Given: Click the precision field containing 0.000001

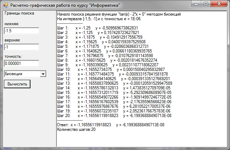Looking at the screenshot, I should [x=22, y=63].
